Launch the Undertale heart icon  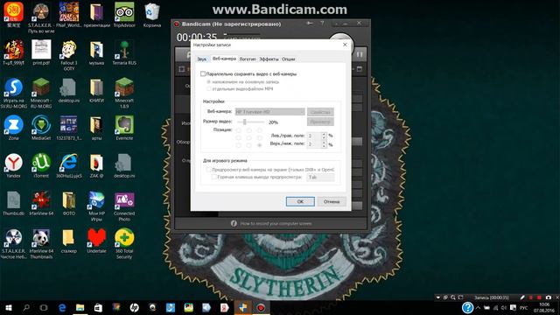(96, 241)
